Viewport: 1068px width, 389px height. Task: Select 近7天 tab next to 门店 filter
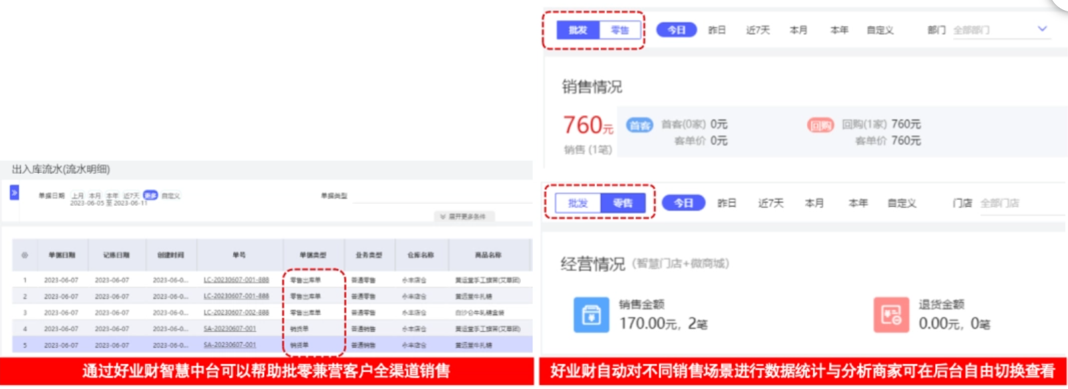(x=770, y=203)
